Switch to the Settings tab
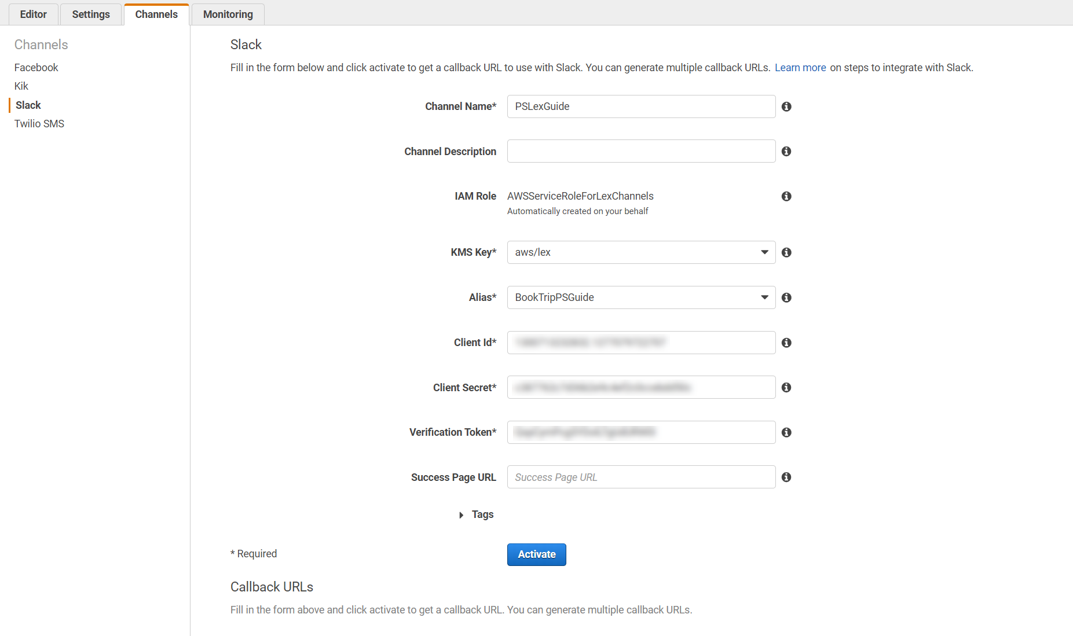 tap(91, 14)
